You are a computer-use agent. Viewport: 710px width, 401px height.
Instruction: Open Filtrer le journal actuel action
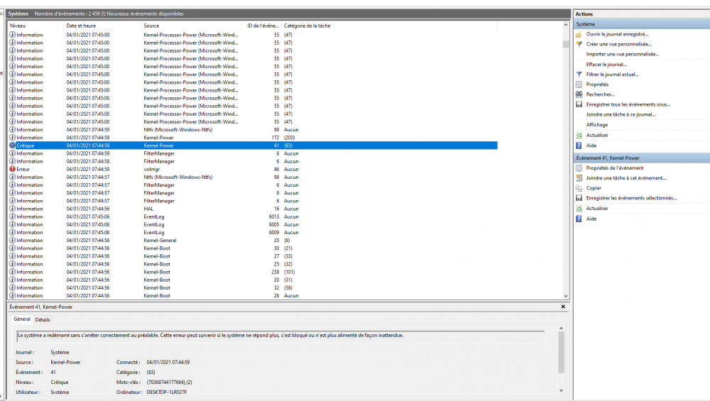click(612, 75)
